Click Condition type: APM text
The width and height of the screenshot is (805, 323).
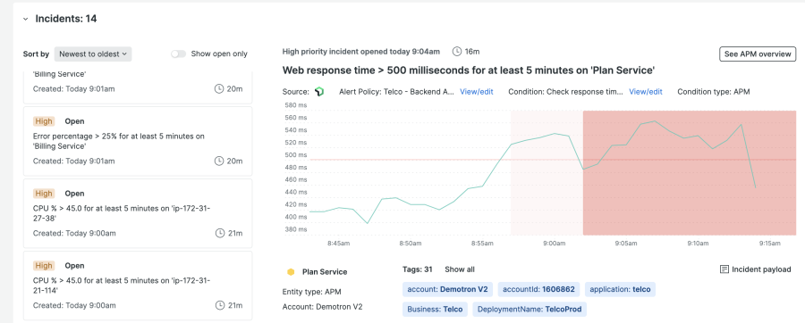714,92
